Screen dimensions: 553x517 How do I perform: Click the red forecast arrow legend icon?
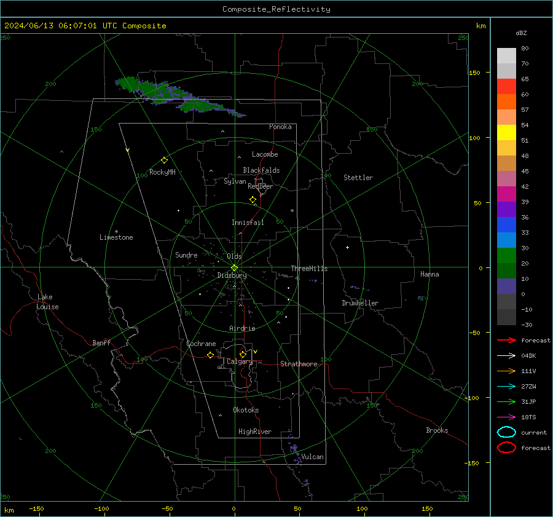(x=506, y=340)
